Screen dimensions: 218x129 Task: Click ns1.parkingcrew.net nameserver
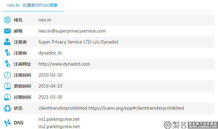59,119
